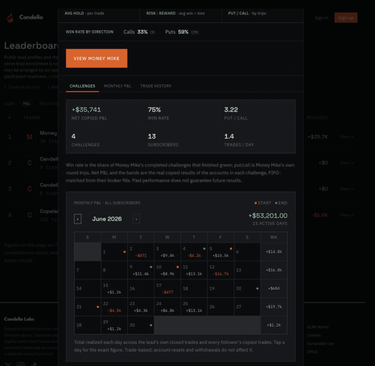Click June 5 cell with +$10.5k
The image size is (375, 366).
point(221,252)
